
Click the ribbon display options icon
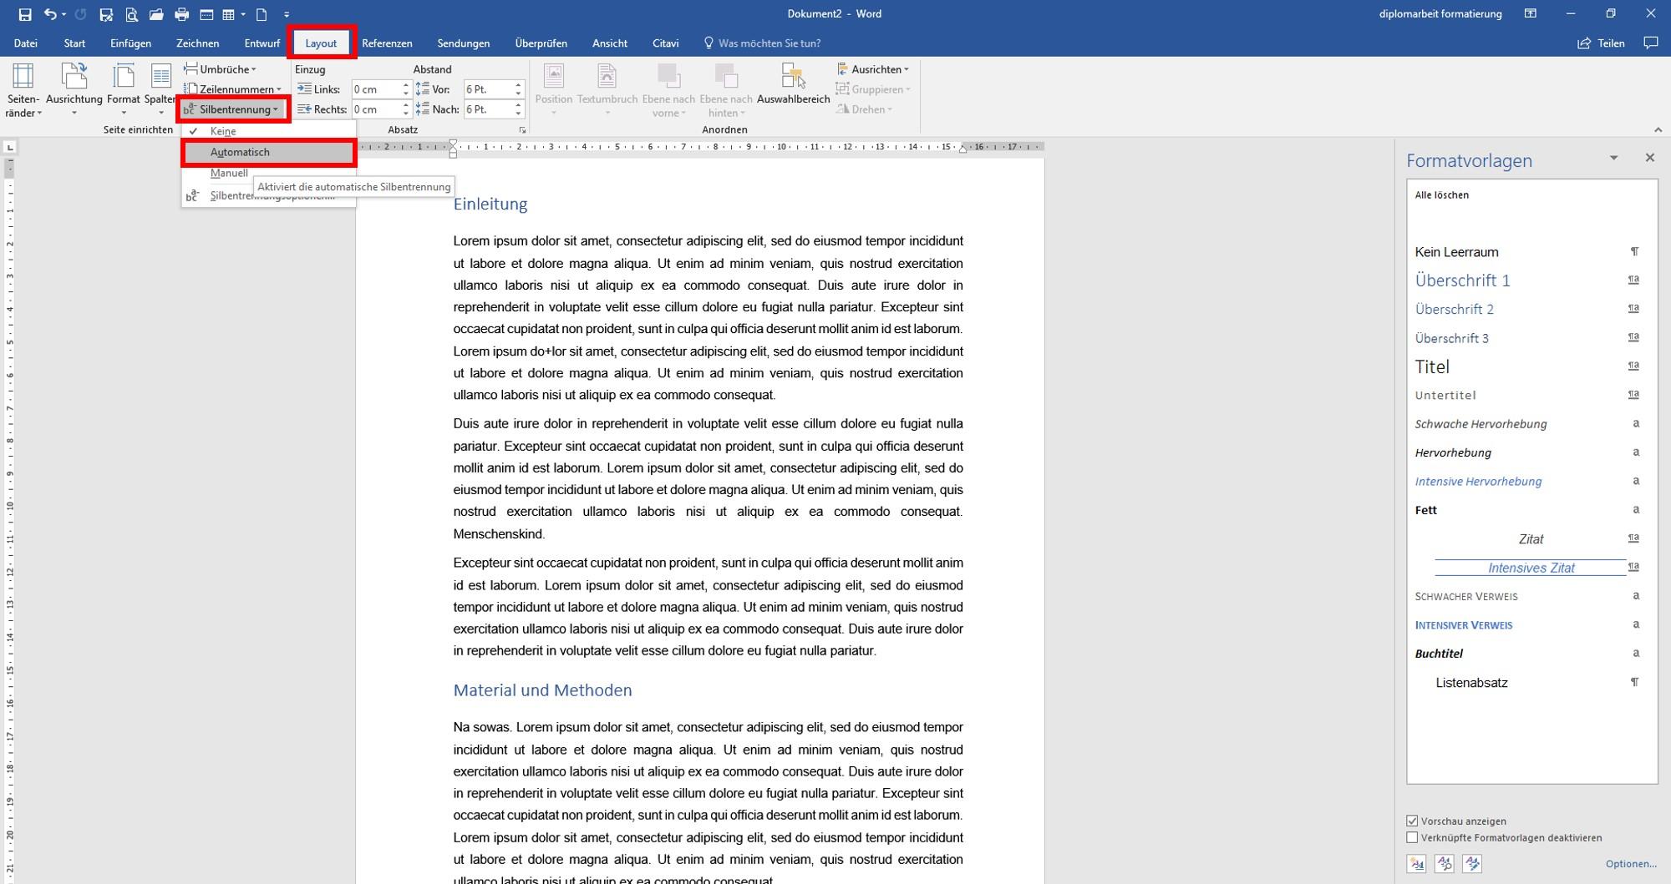[x=1531, y=13]
